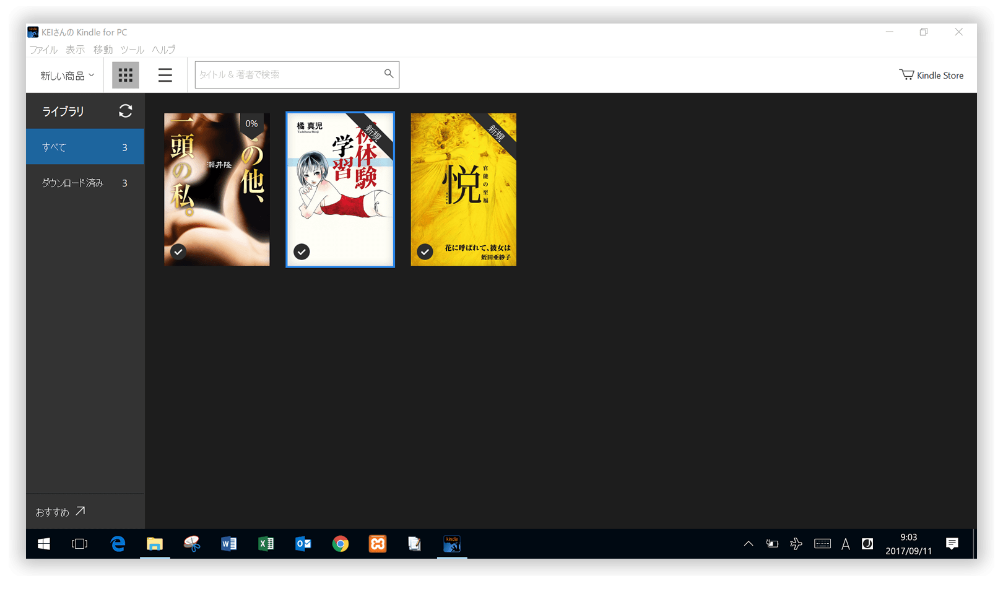Screen dimensions: 1003x607
Task: Open the 表示 menu
Action: click(75, 50)
